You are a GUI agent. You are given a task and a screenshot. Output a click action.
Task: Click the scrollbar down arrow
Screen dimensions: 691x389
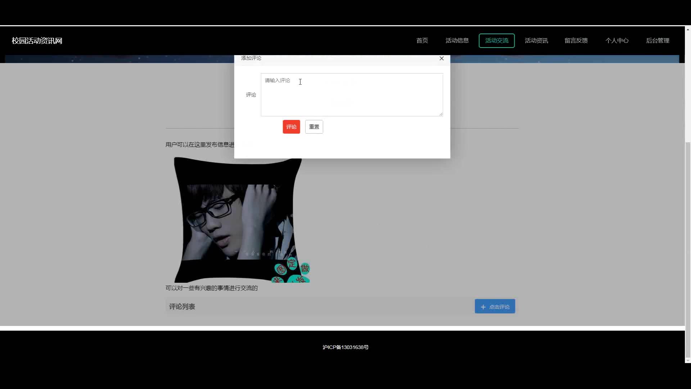pyautogui.click(x=688, y=360)
